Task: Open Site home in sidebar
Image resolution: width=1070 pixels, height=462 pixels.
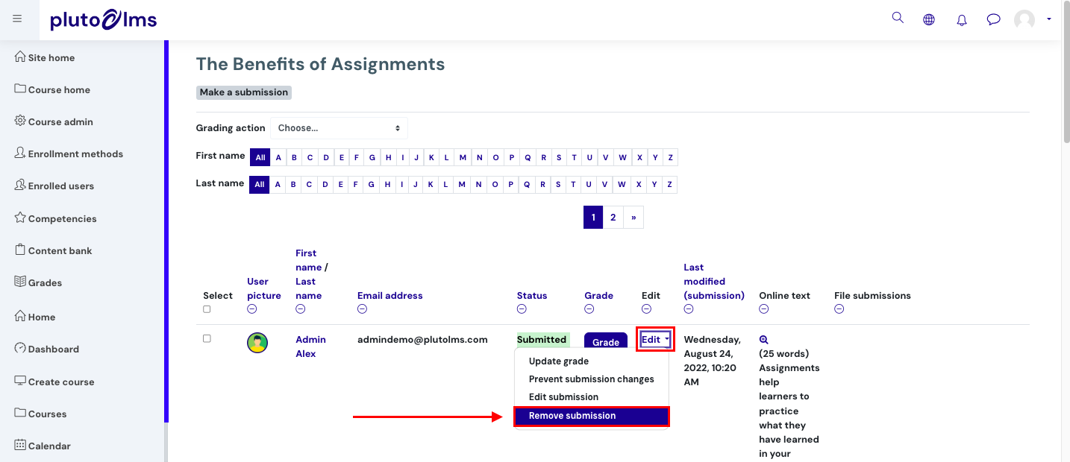Action: [x=45, y=57]
